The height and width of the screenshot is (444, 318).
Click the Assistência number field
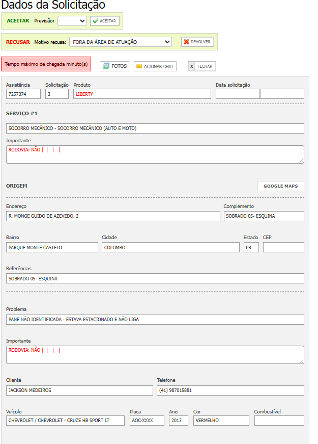[x=23, y=94]
